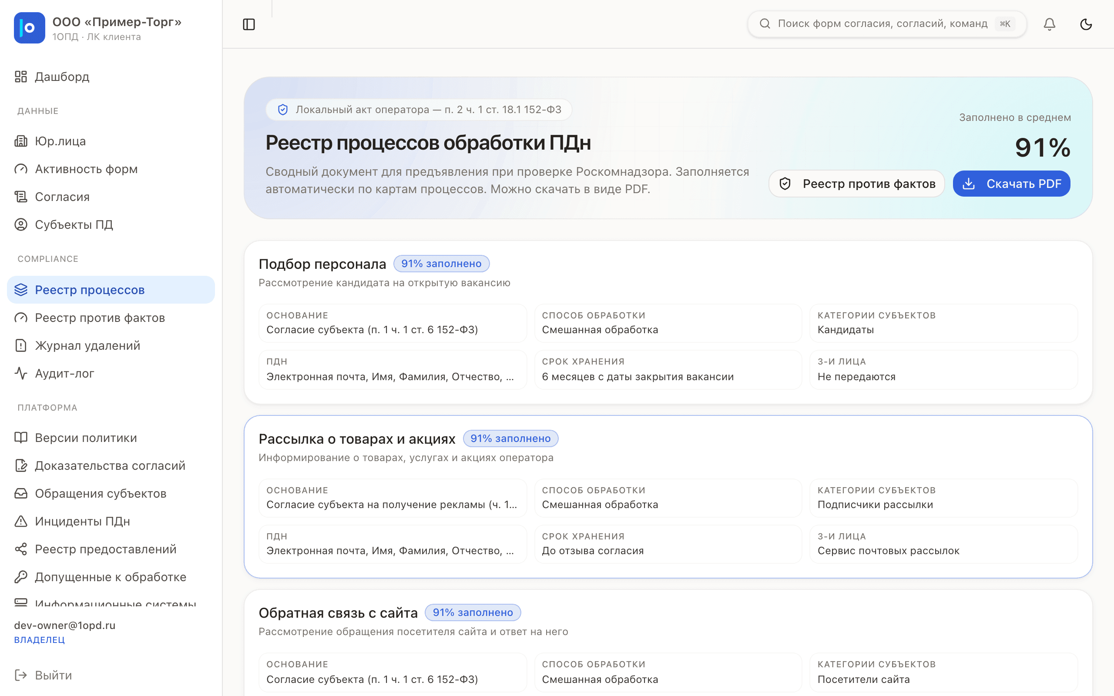Click the Юр.лица building icon
This screenshot has height=696, width=1114.
tap(21, 141)
